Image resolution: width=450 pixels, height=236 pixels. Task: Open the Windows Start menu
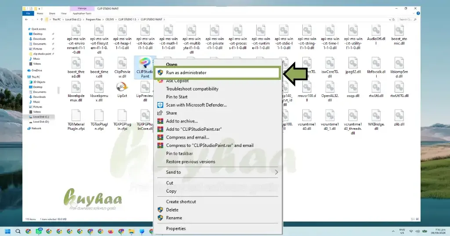coord(8,231)
